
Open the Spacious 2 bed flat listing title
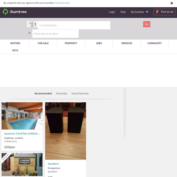(22, 134)
